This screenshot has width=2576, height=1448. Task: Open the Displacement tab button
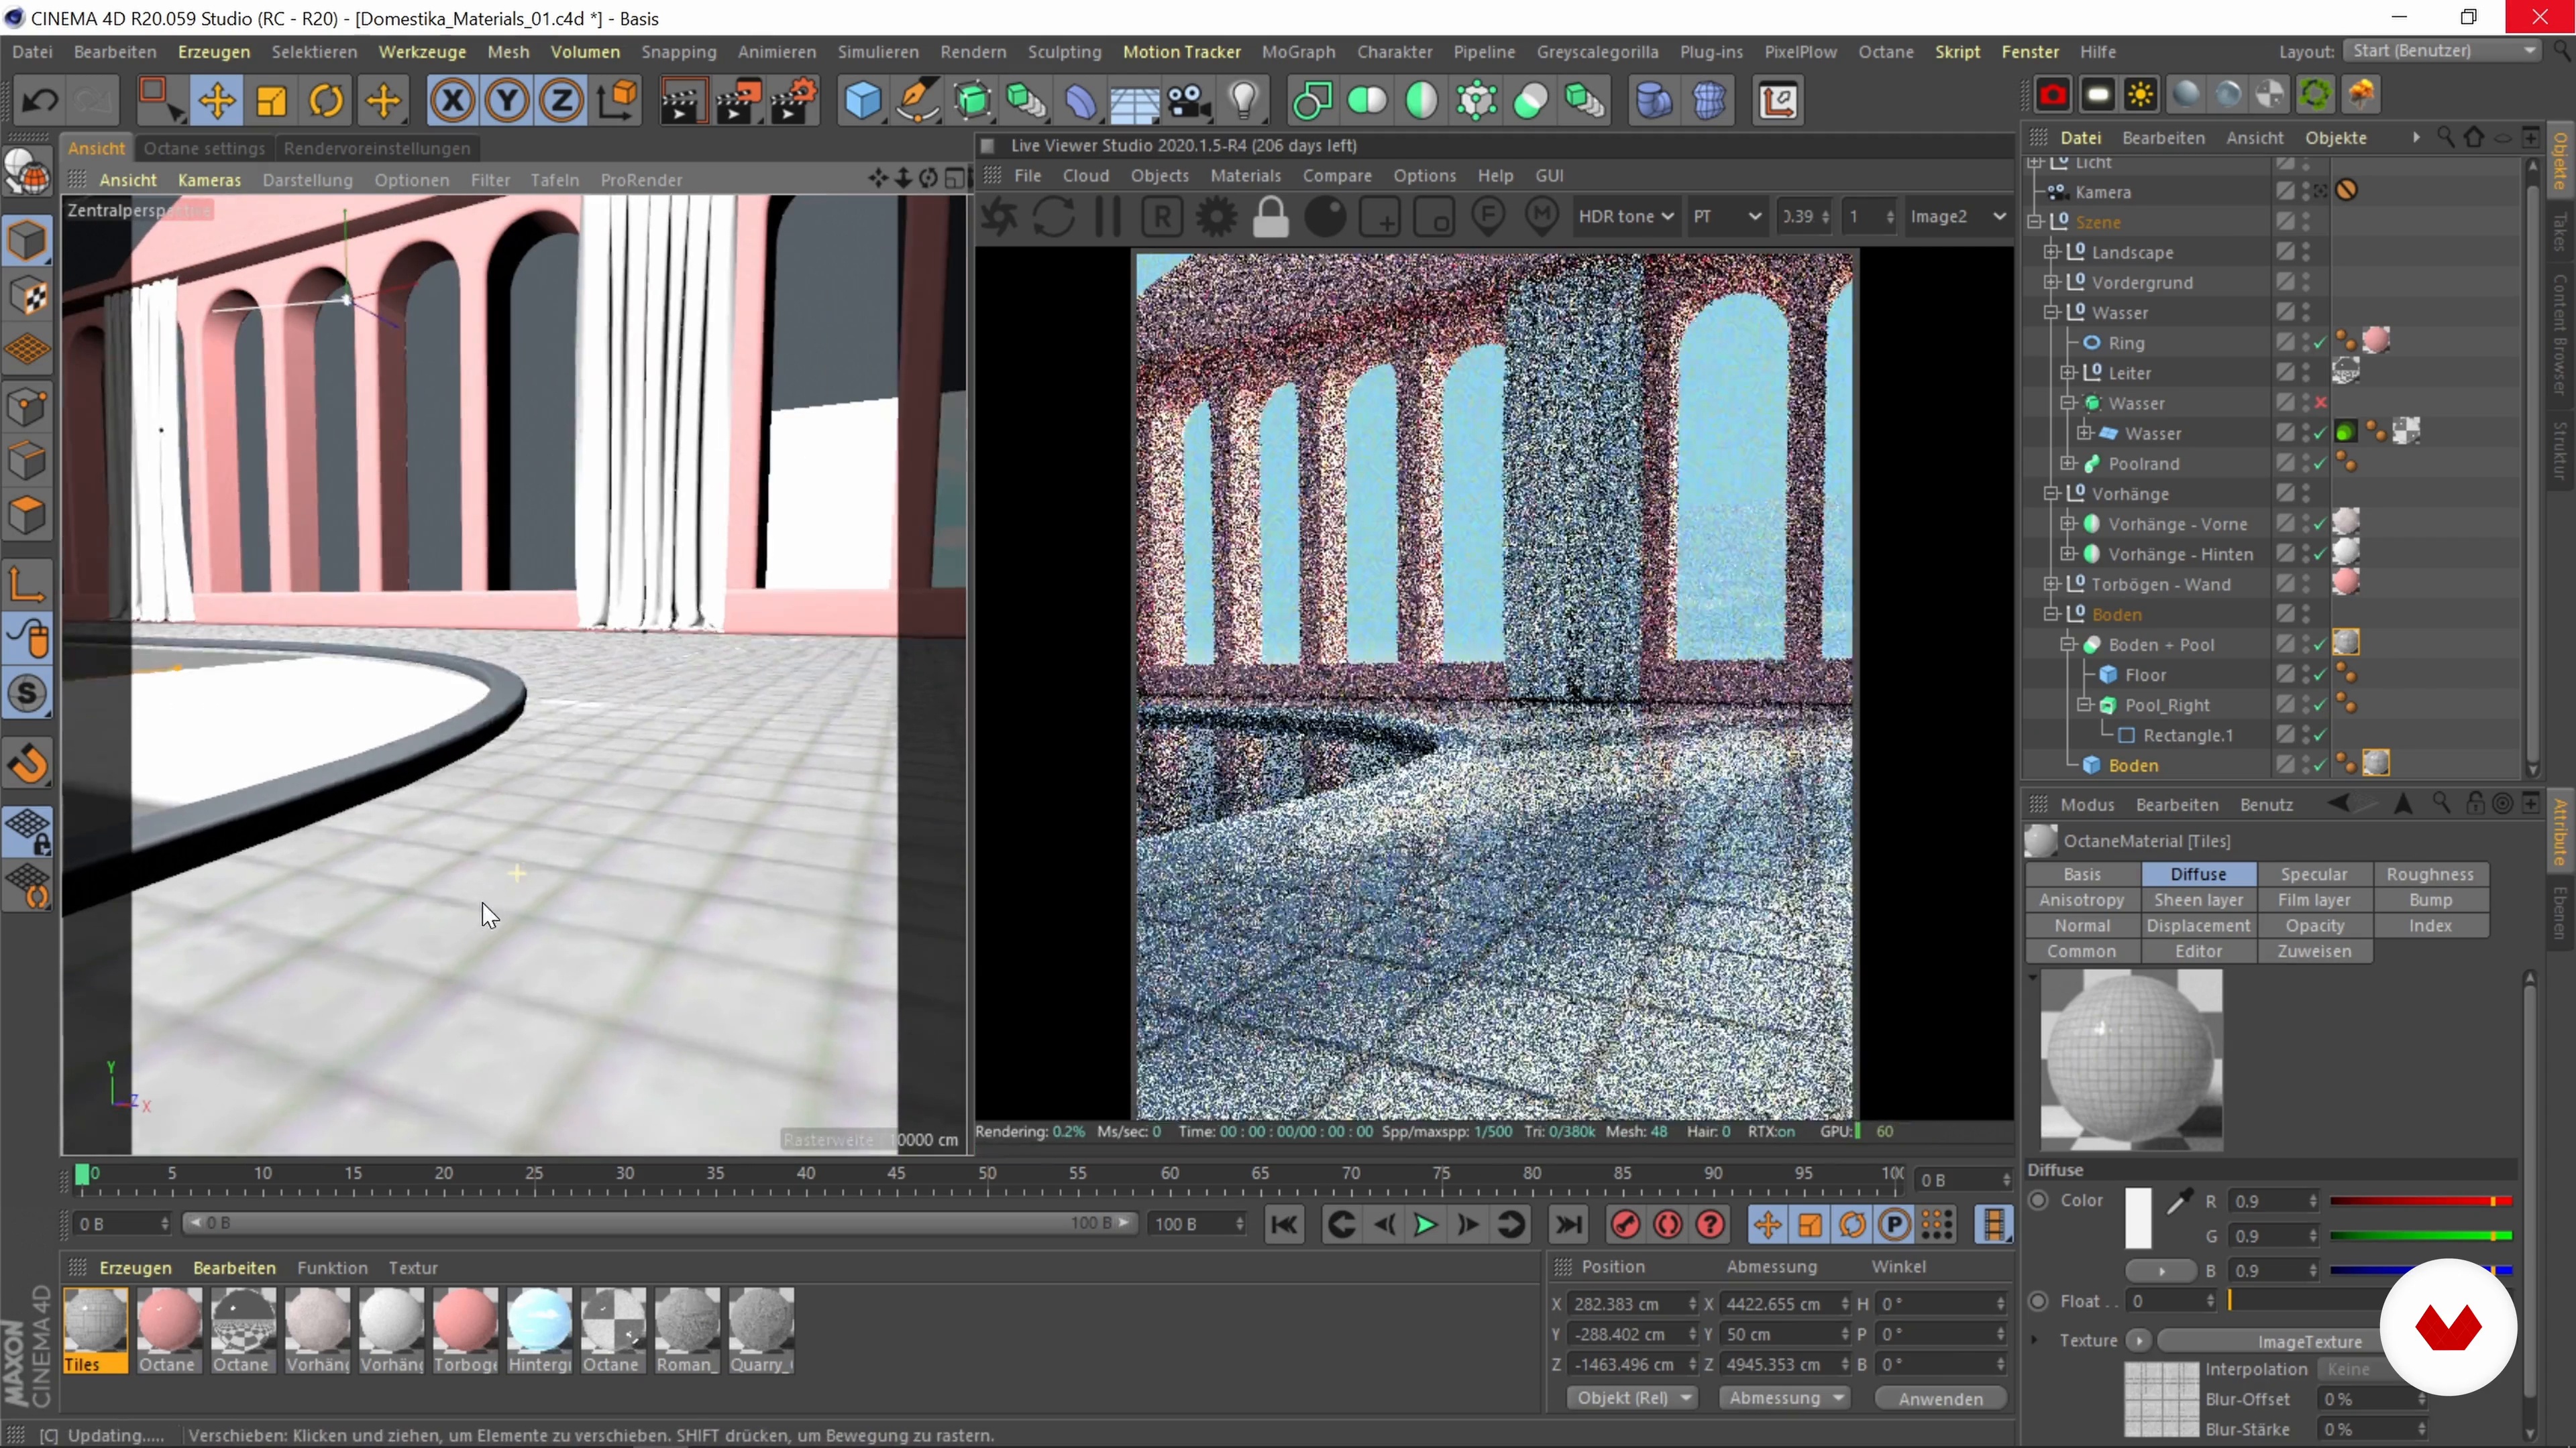[x=2198, y=926]
